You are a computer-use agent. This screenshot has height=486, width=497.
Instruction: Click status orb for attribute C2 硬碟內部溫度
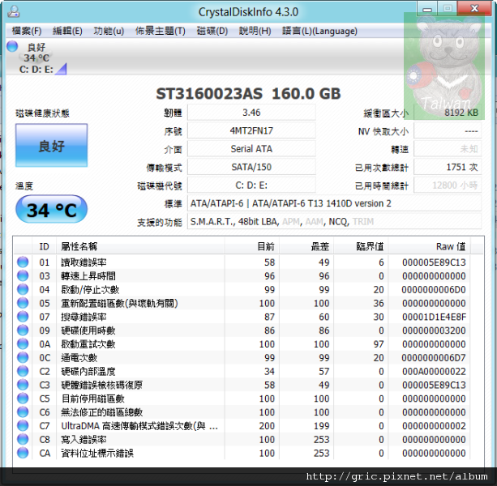pos(23,371)
